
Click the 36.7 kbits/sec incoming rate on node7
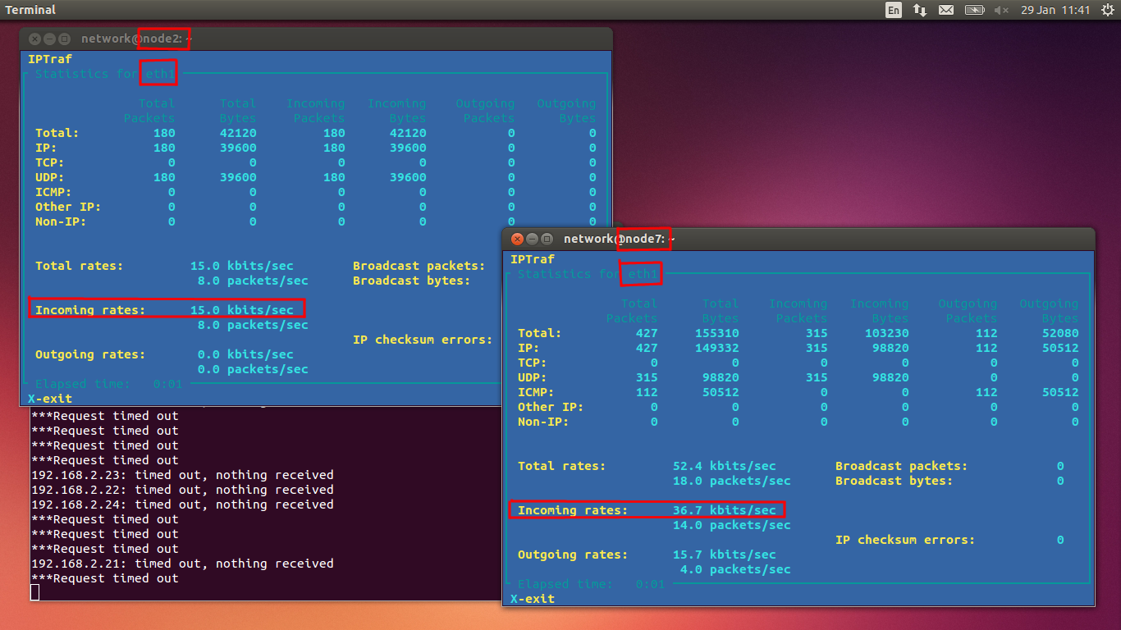click(x=724, y=510)
